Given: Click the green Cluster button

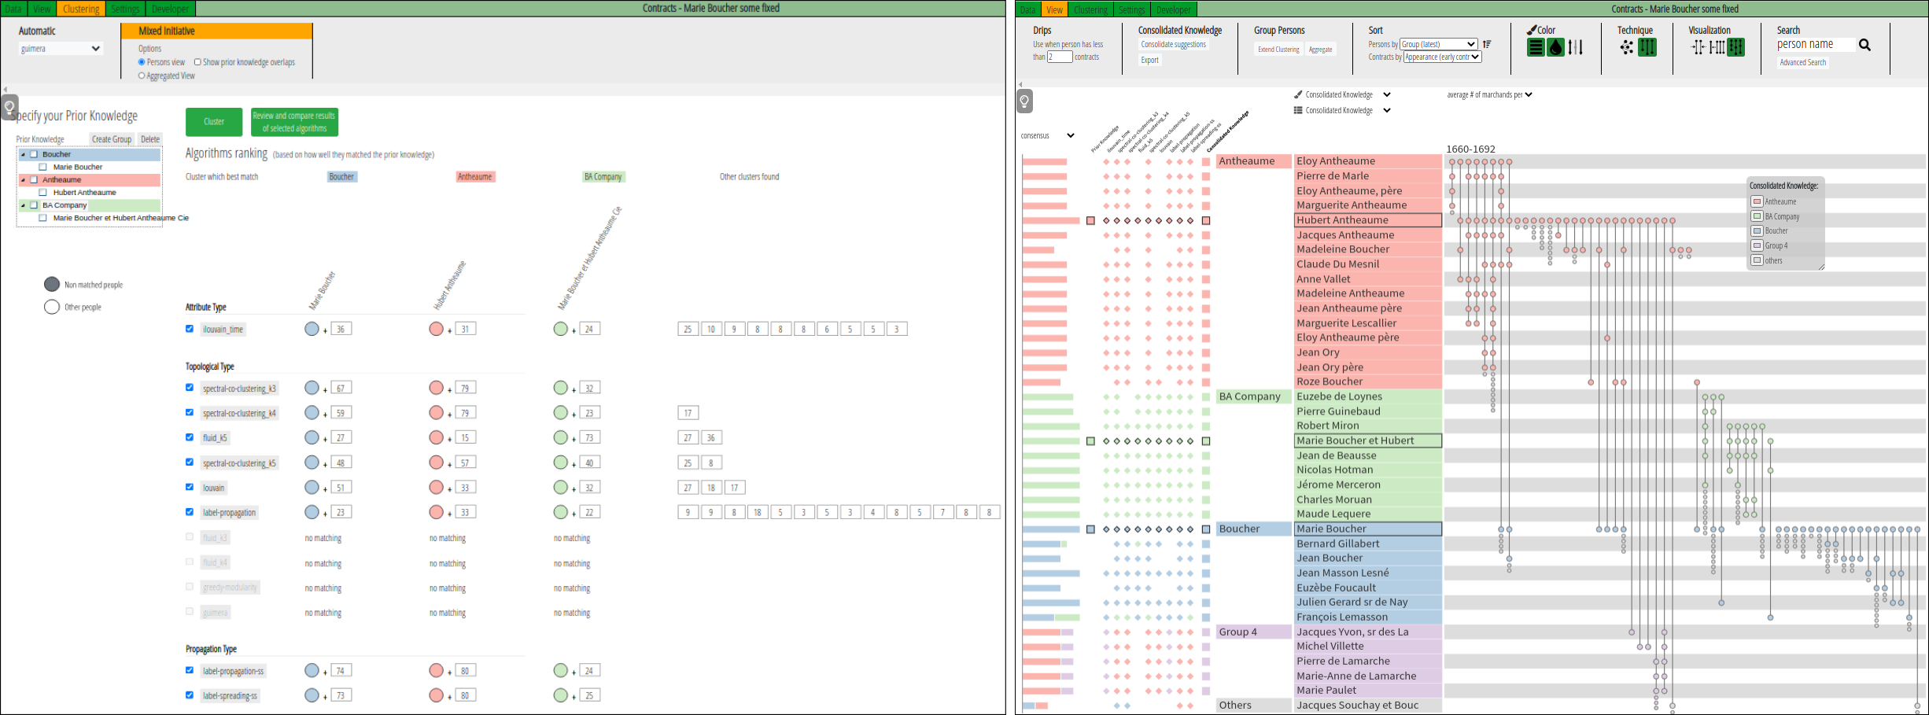Looking at the screenshot, I should [x=214, y=122].
